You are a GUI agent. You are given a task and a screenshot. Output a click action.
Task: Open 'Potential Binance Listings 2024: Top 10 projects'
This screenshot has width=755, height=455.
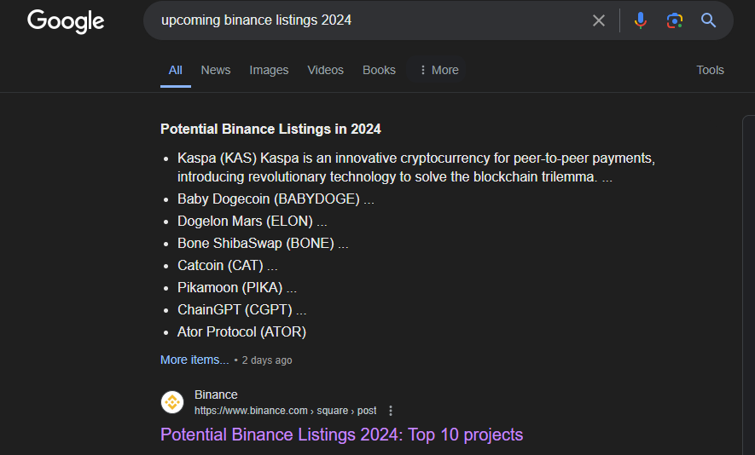tap(341, 435)
